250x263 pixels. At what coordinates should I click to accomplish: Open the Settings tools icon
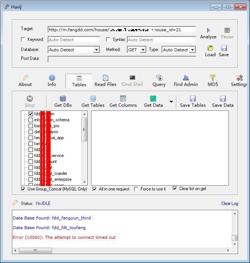[240, 78]
